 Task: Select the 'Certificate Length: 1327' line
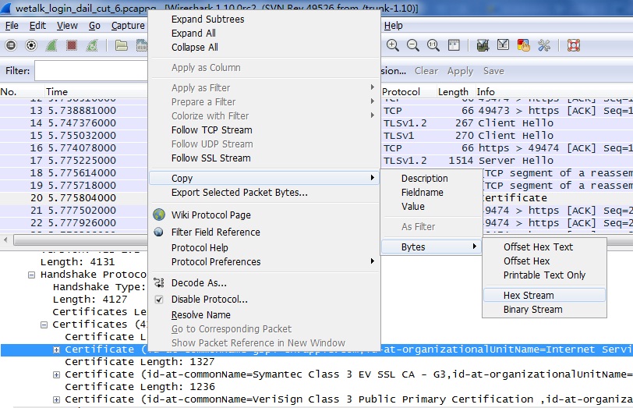[x=140, y=362]
